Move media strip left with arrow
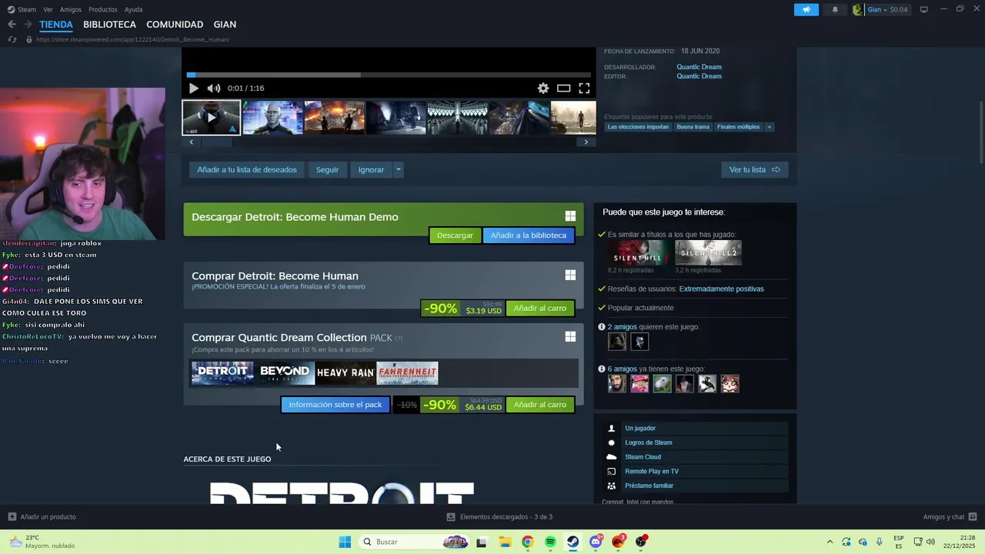Viewport: 985px width, 554px height. click(x=192, y=142)
